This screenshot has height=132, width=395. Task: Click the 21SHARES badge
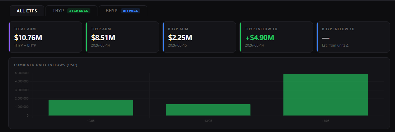pos(79,11)
